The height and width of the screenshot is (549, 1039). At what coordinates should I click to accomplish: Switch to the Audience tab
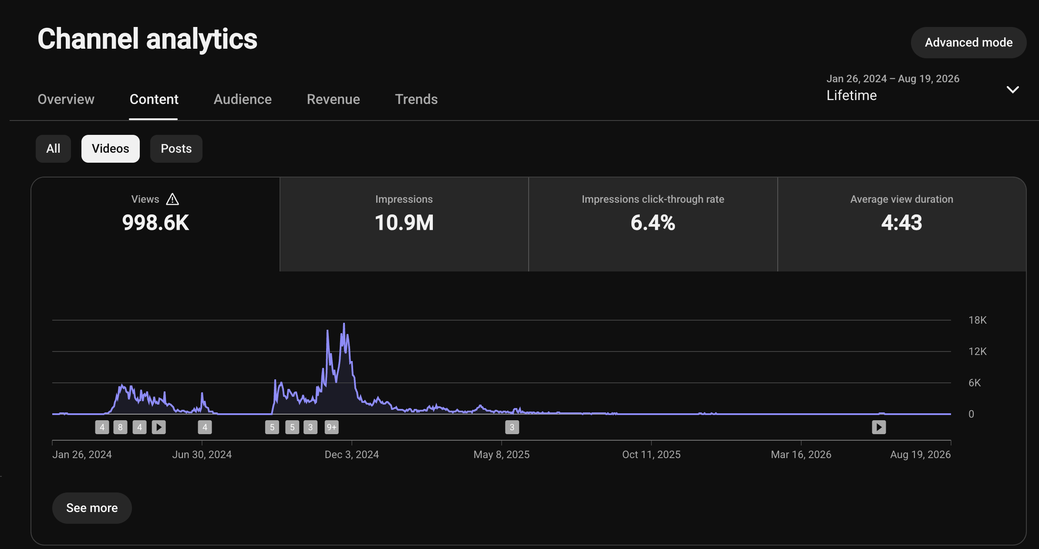tap(243, 99)
